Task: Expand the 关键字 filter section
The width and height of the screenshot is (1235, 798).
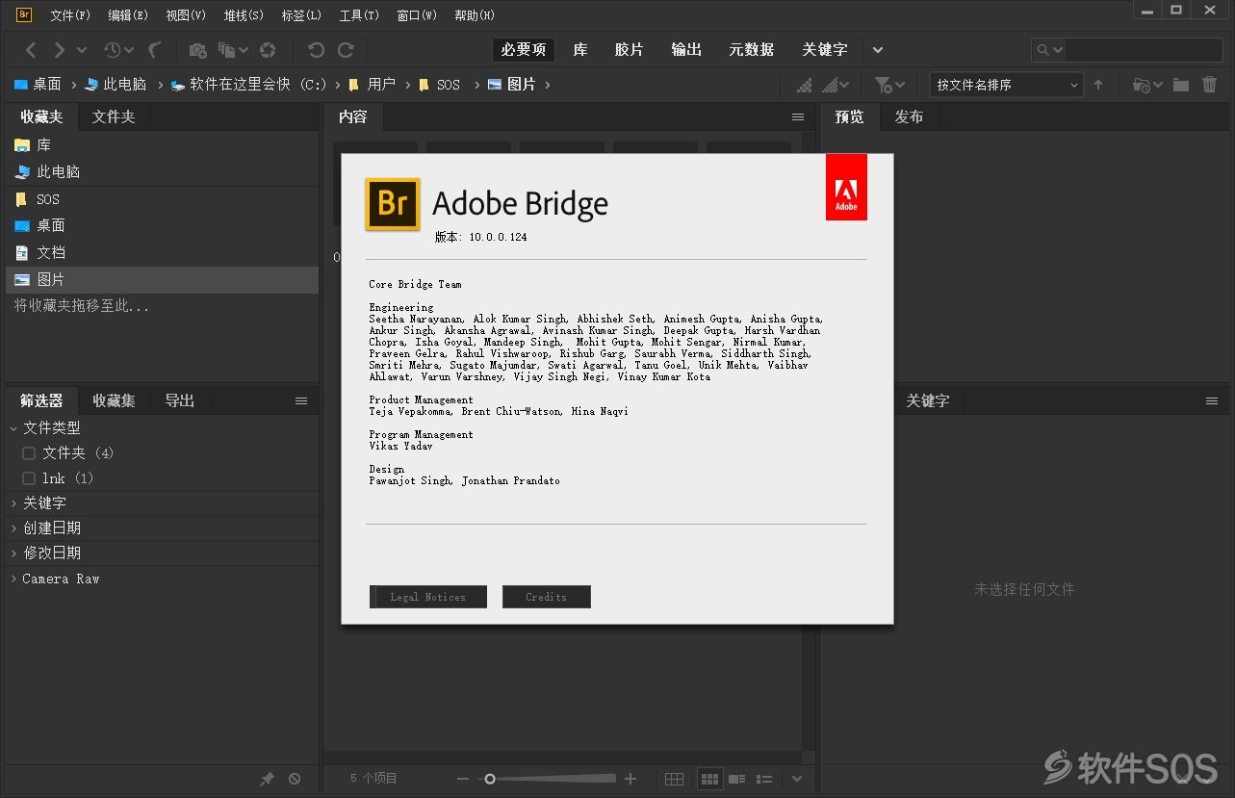Action: (13, 503)
